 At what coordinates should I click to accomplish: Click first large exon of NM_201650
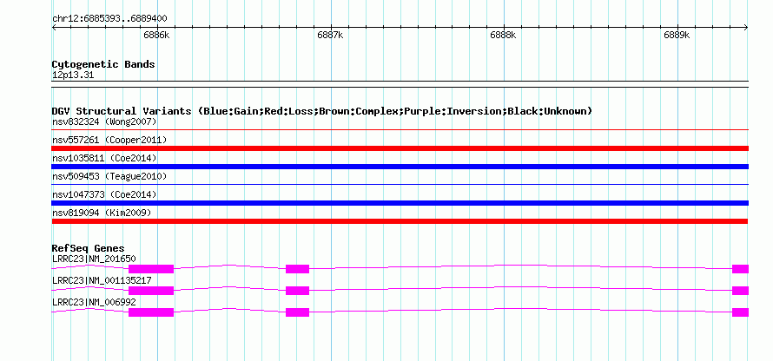pyautogui.click(x=151, y=269)
